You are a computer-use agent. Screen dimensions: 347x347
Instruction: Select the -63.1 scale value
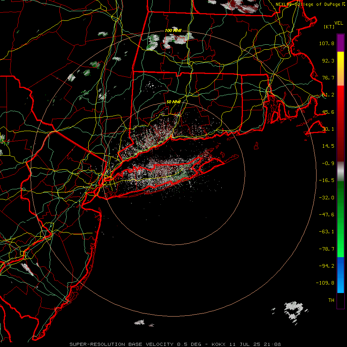click(x=327, y=232)
